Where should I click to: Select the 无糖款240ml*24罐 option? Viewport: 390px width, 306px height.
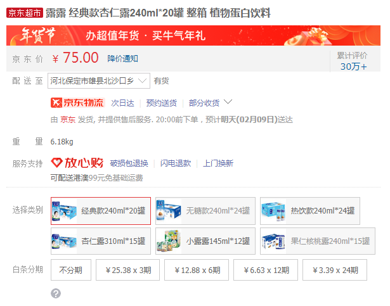205,211
